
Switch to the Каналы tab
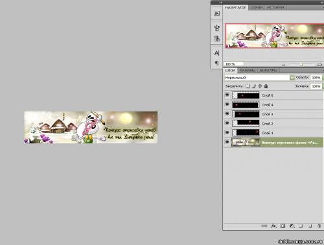tap(248, 71)
